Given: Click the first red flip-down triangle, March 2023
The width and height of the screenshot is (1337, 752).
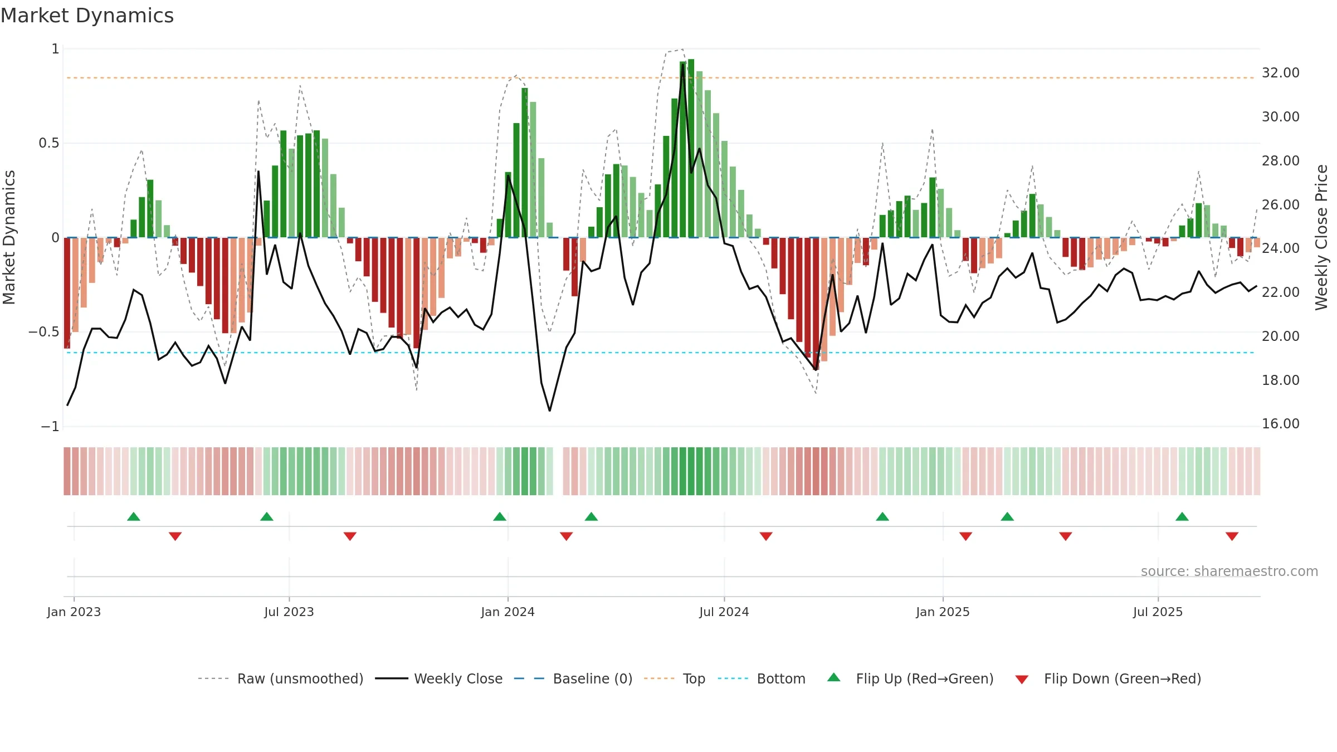Looking at the screenshot, I should [175, 536].
